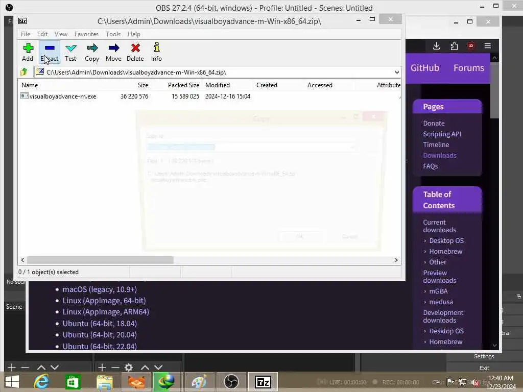Click the taskbar clock showing 12:40 AM
523x392 pixels.
501,382
